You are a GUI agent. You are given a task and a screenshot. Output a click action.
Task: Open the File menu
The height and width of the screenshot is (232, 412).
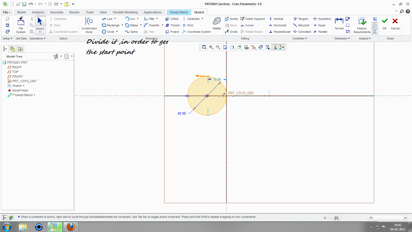click(7, 12)
